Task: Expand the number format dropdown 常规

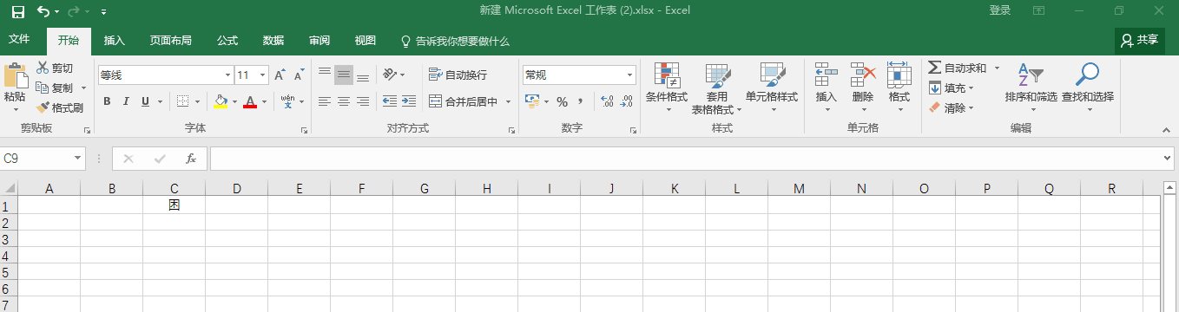Action: coord(579,75)
